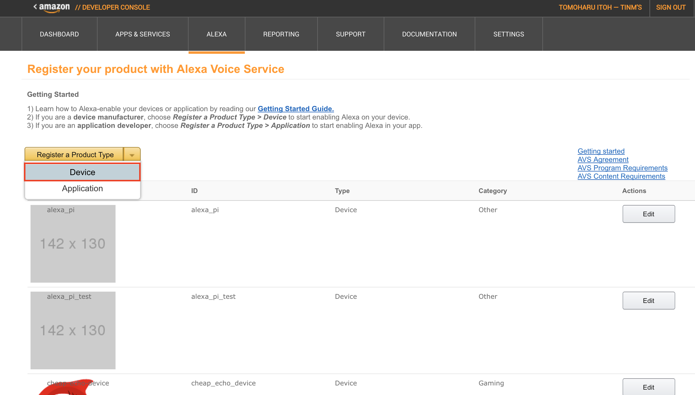Select the Alexa tab
The image size is (695, 395).
click(216, 34)
